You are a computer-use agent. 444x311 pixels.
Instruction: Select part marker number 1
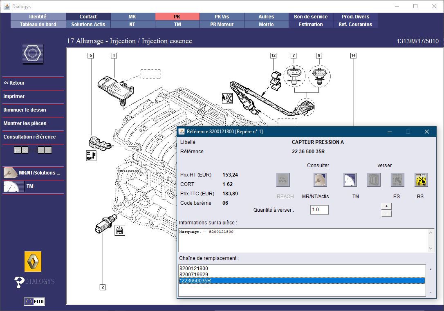(114, 56)
